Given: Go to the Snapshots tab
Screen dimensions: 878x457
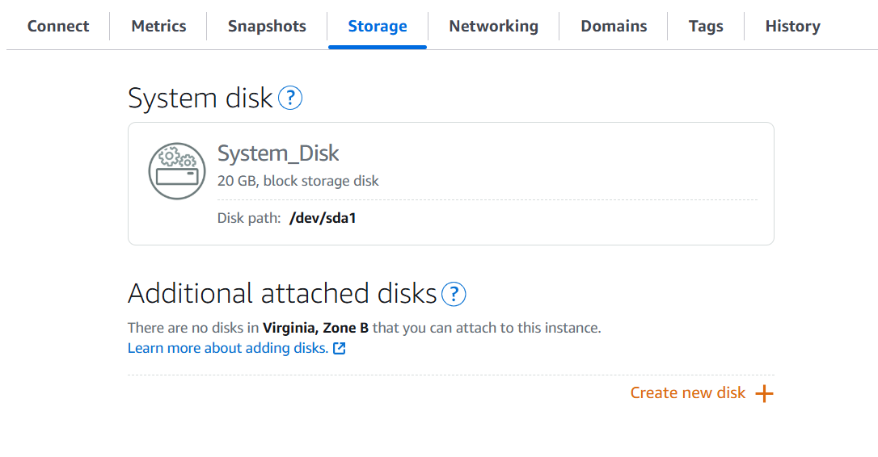Looking at the screenshot, I should tap(267, 27).
